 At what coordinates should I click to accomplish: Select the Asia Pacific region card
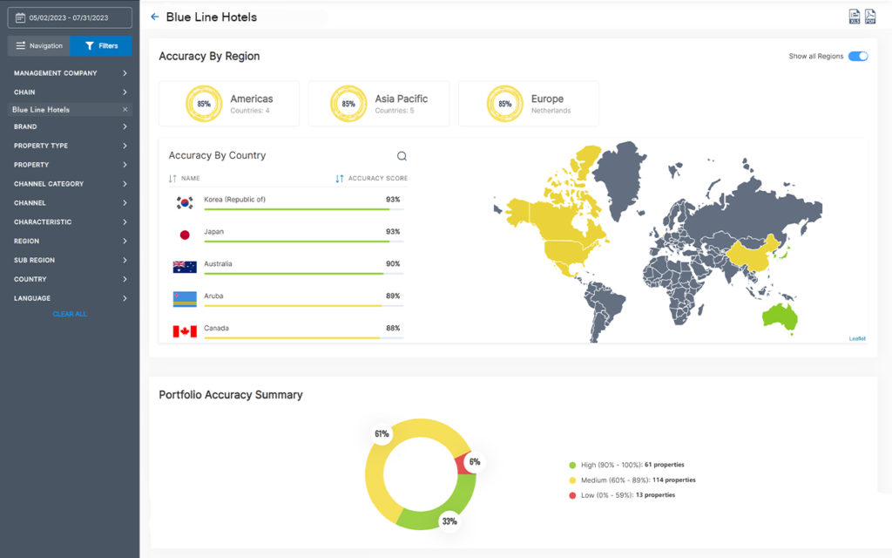click(378, 104)
